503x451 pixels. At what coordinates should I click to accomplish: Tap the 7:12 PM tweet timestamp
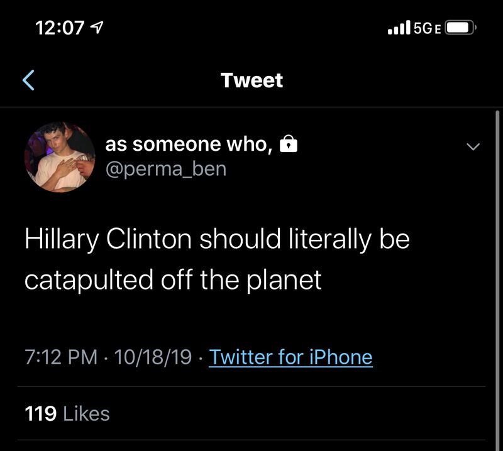(61, 357)
